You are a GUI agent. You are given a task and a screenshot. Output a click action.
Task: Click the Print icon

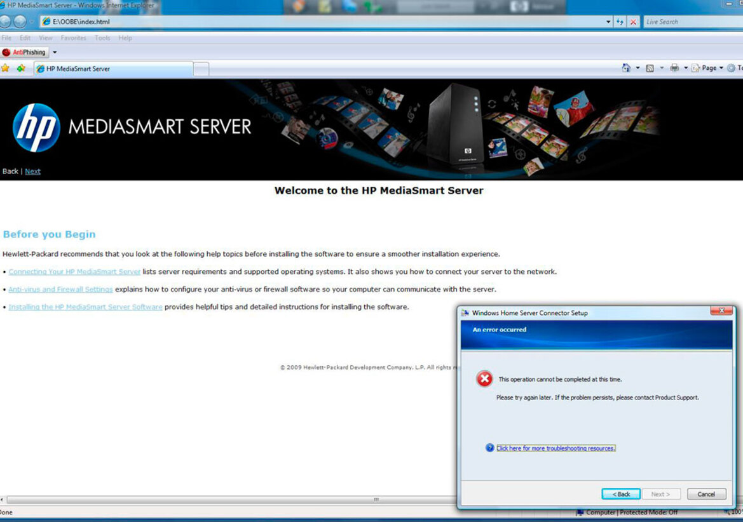[x=674, y=68]
